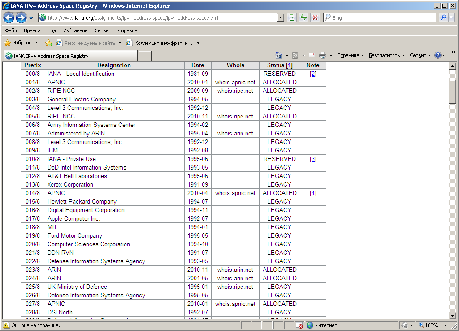Screen dimensions: 459x331
Task: Follow the Status [1] footnote link
Action: (x=289, y=65)
